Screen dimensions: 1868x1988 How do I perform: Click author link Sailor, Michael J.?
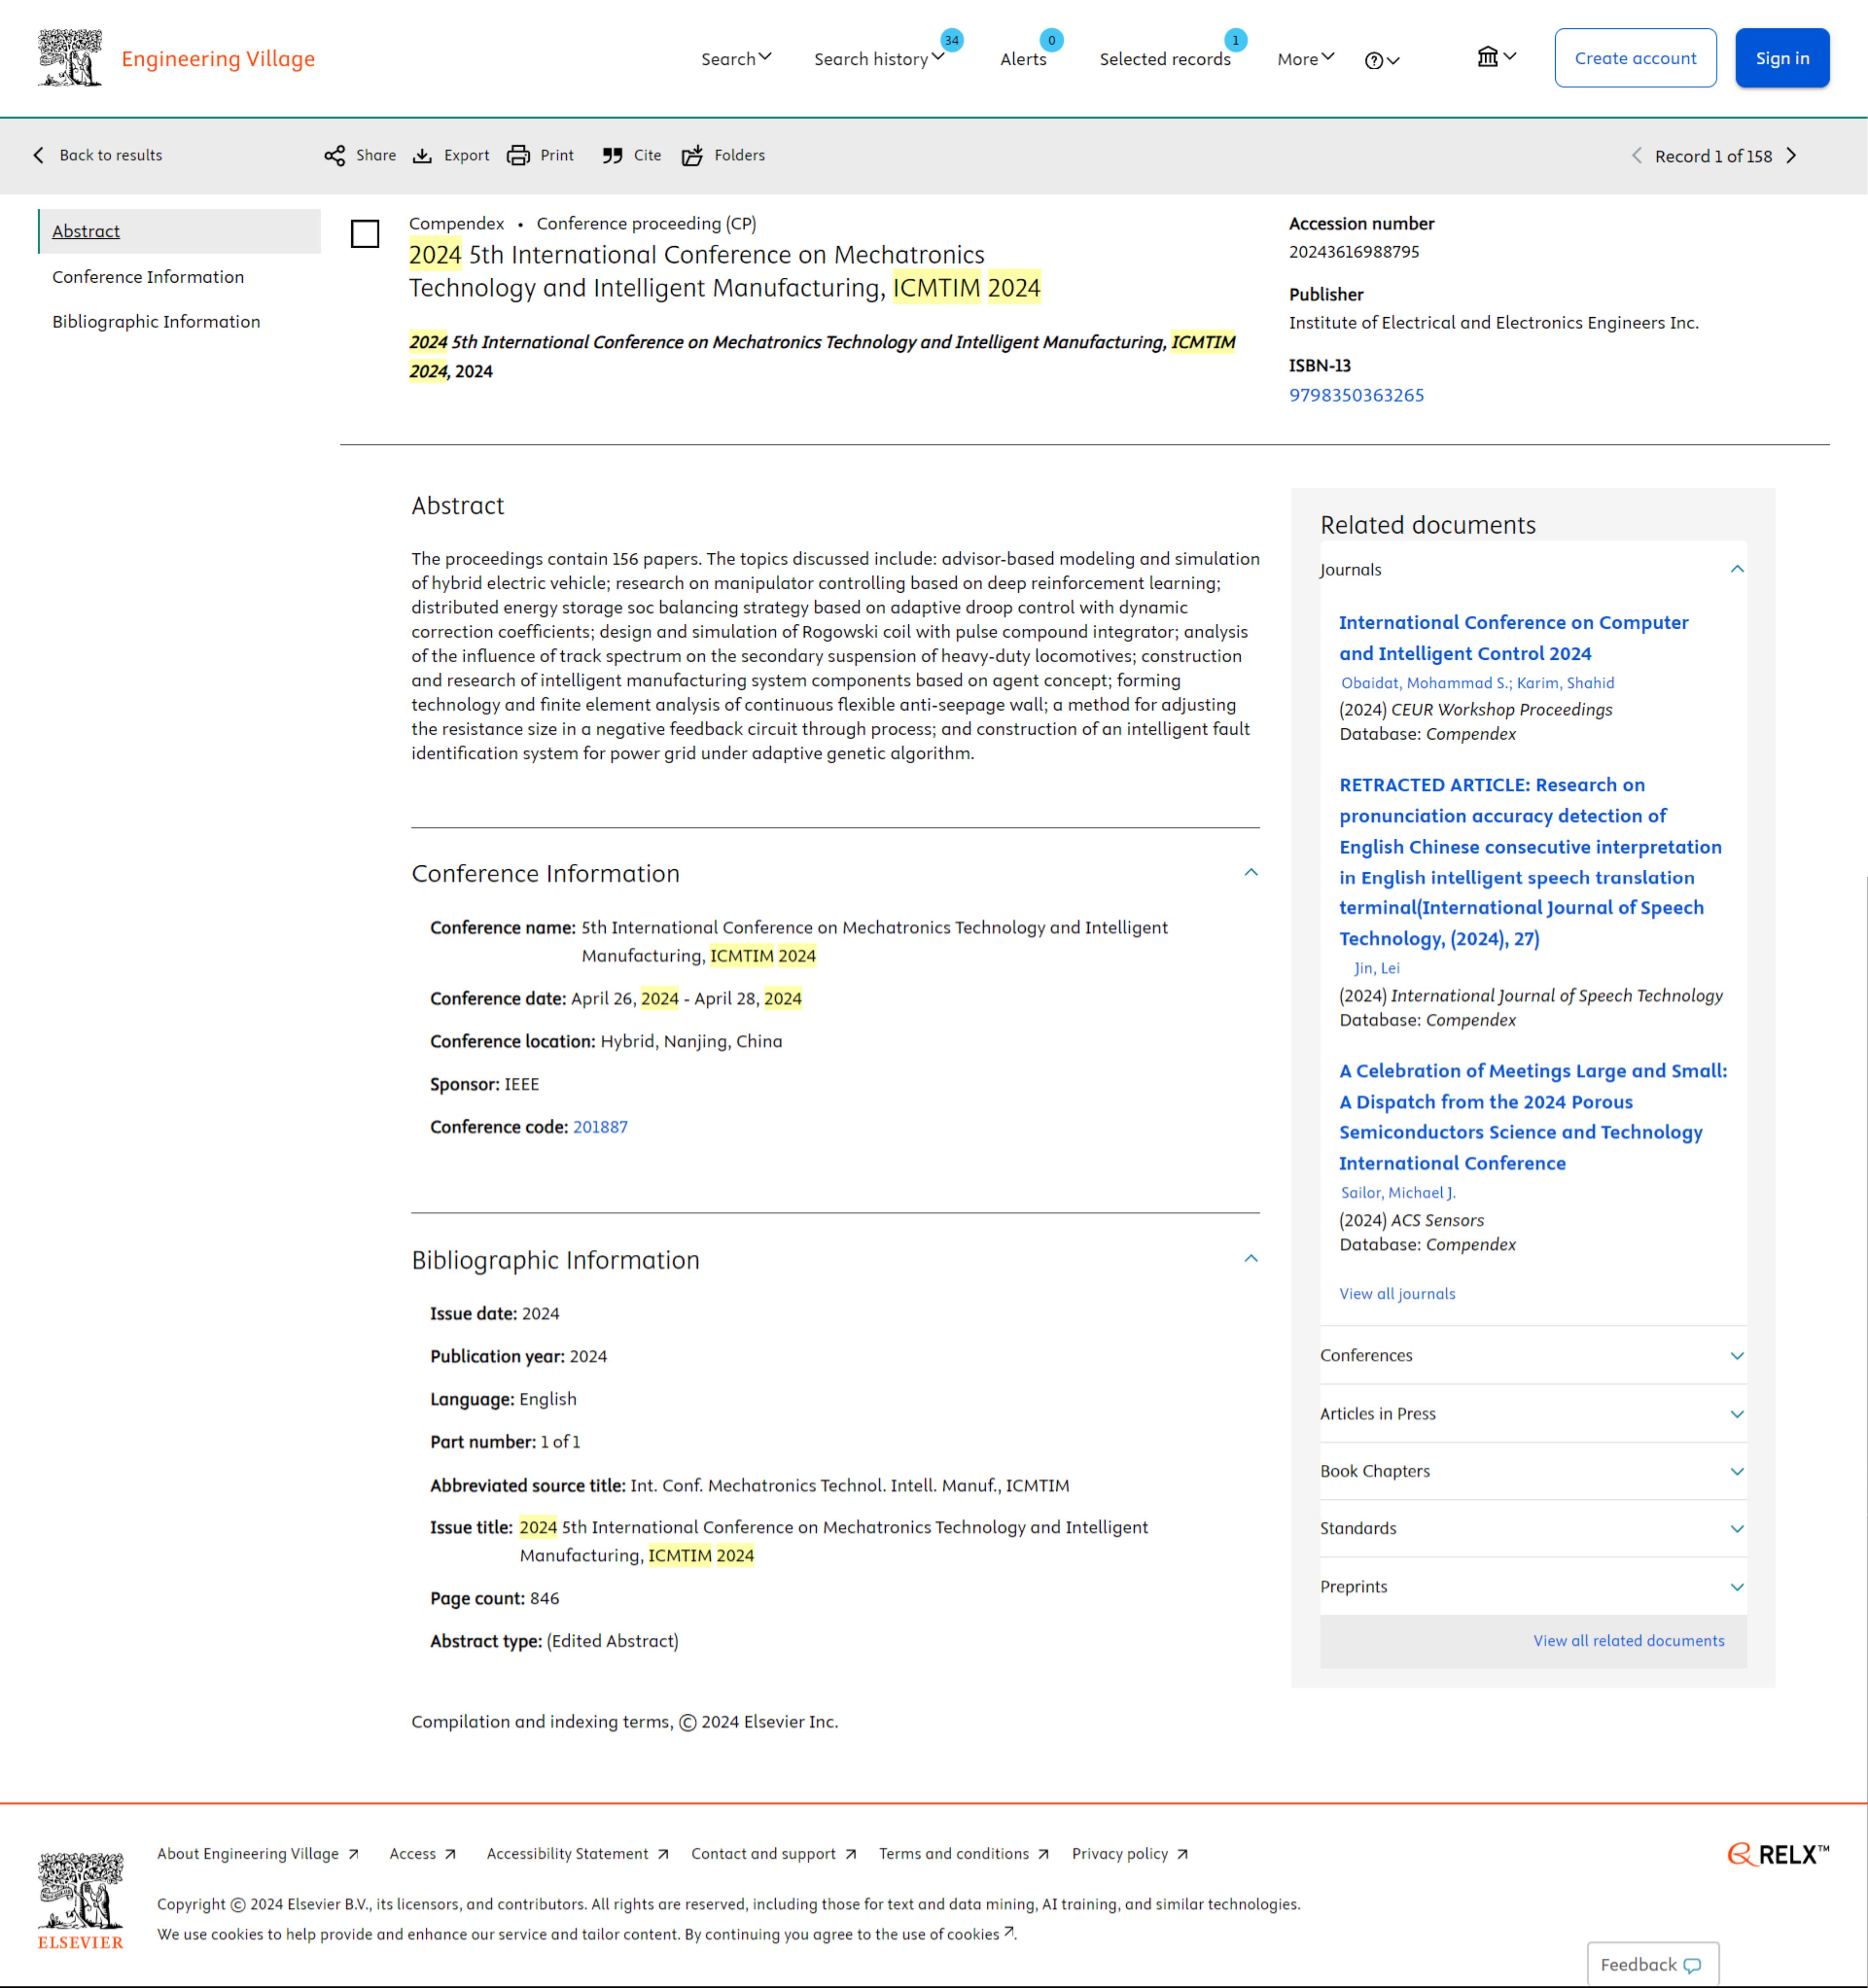(1398, 1193)
